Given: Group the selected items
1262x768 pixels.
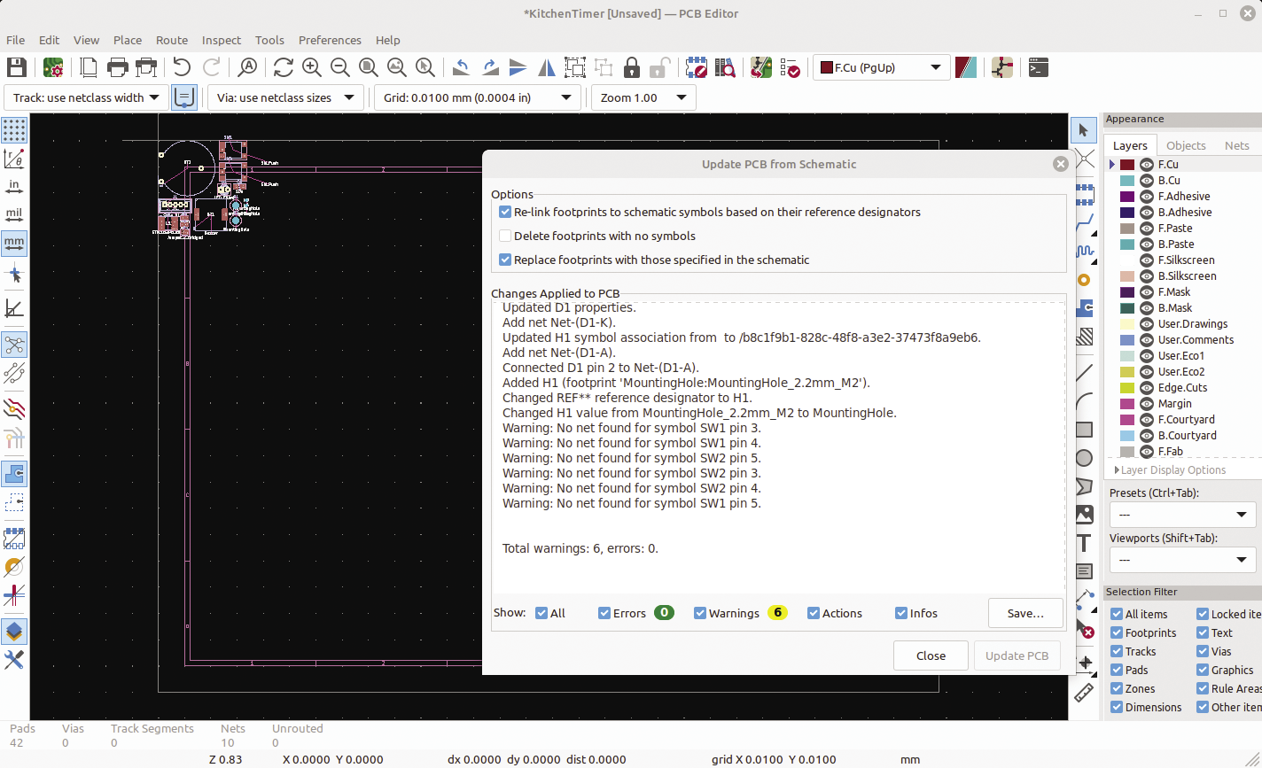Looking at the screenshot, I should (x=574, y=67).
